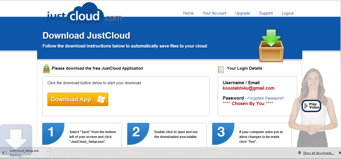Click the large download arrow overlay
Image resolution: width=341 pixels, height=159 pixels.
click(x=16, y=137)
